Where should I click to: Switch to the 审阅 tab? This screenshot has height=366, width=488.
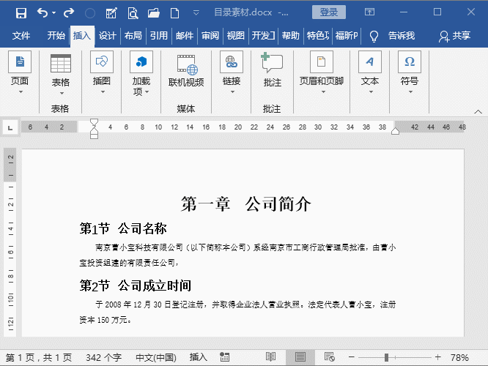point(210,35)
